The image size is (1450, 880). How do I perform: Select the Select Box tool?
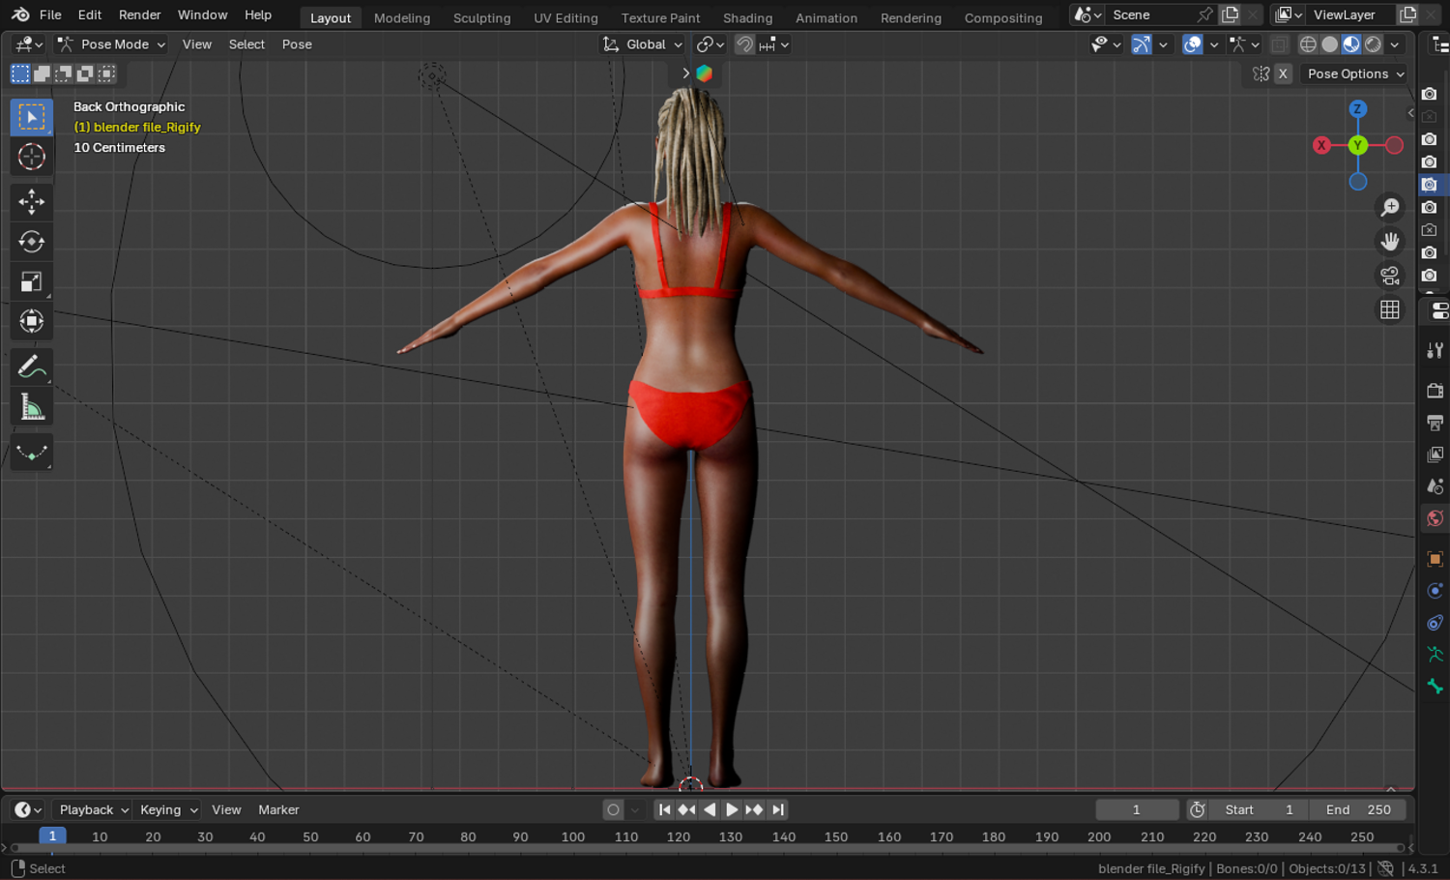pyautogui.click(x=32, y=117)
